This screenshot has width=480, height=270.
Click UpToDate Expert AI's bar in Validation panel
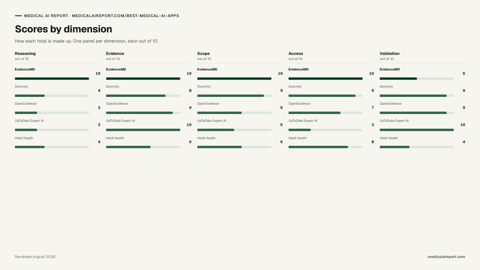tap(417, 130)
